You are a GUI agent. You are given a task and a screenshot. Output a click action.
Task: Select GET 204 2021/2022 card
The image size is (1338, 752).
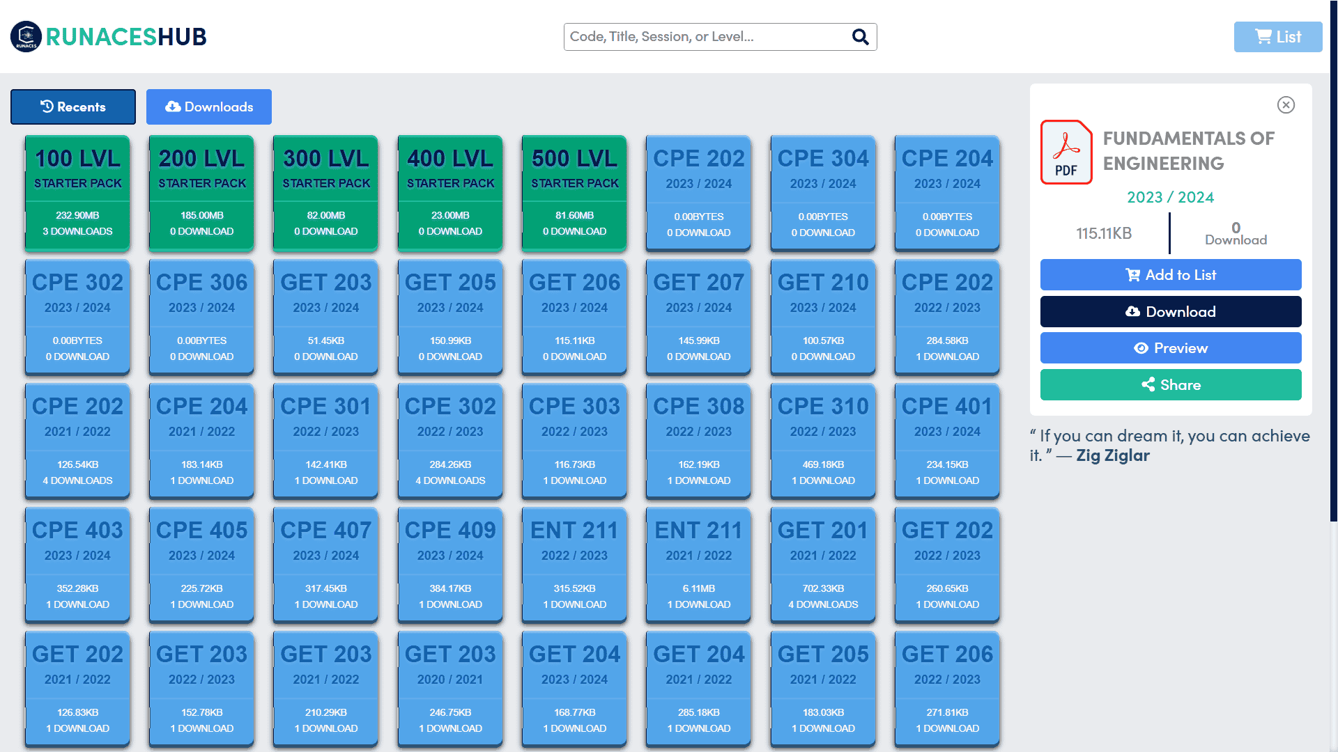(699, 689)
